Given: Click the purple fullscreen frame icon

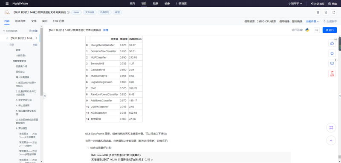Looking at the screenshot, I should tap(331, 128).
